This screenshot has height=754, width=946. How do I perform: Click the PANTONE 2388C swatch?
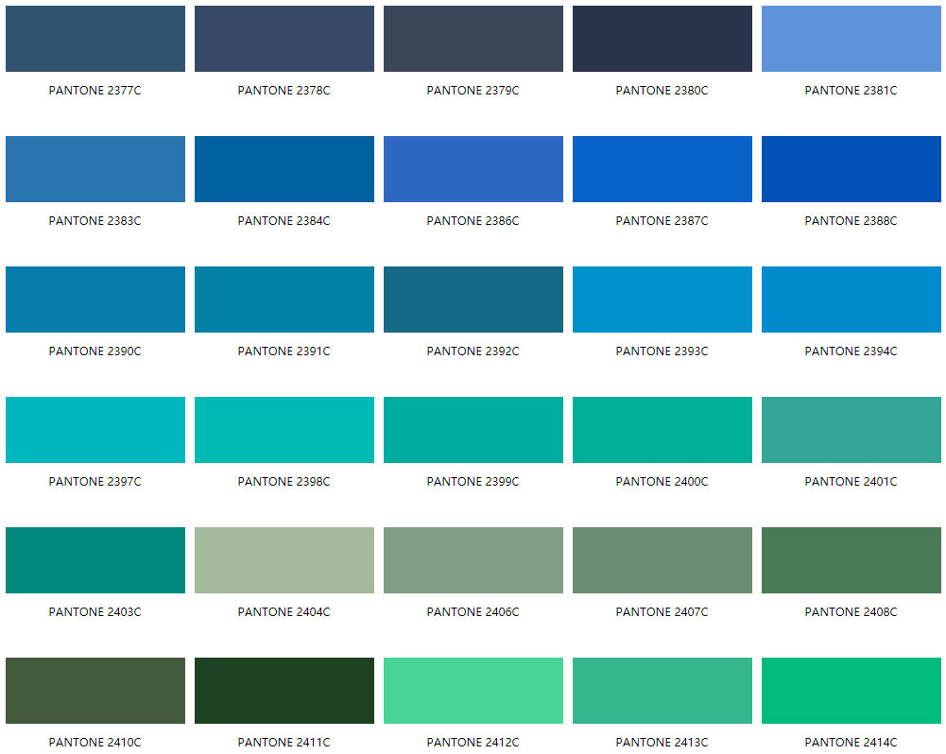tap(851, 169)
